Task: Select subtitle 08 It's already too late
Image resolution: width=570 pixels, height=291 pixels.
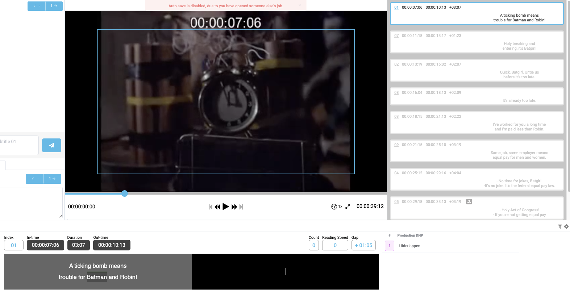Action: [x=477, y=96]
